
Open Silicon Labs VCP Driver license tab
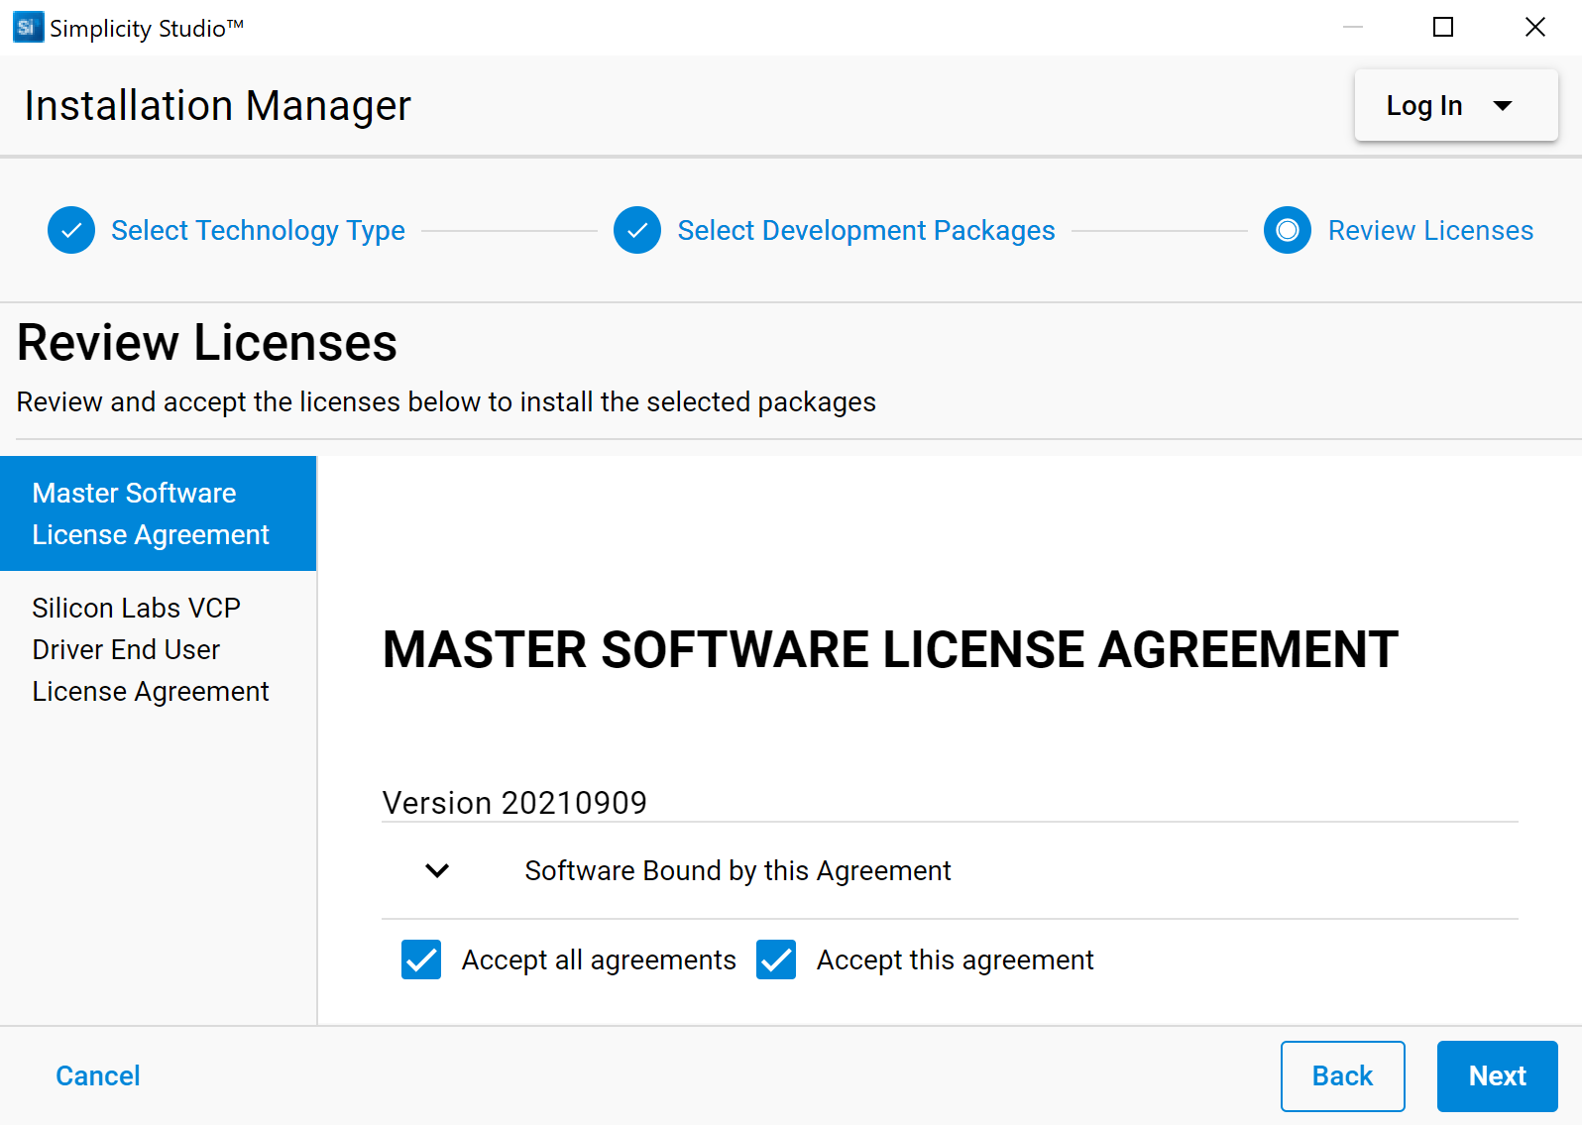tap(159, 649)
